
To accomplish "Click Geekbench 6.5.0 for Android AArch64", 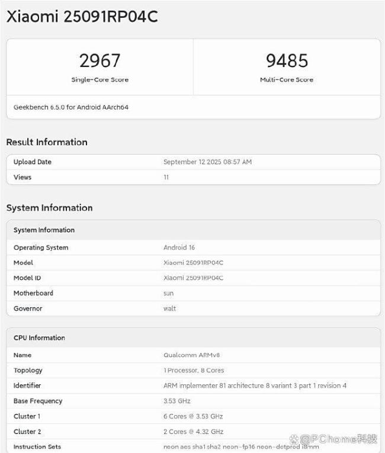I will [x=71, y=107].
